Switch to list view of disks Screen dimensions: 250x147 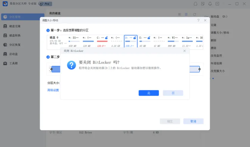tap(186, 14)
